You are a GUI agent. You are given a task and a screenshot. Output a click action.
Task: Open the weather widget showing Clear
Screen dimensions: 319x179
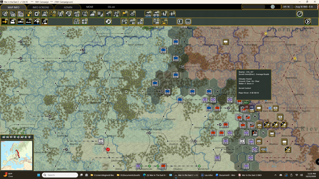[x=8, y=175]
